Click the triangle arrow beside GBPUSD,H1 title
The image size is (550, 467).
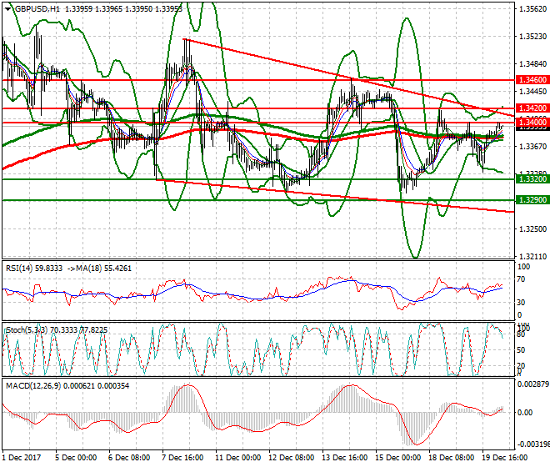7,9
